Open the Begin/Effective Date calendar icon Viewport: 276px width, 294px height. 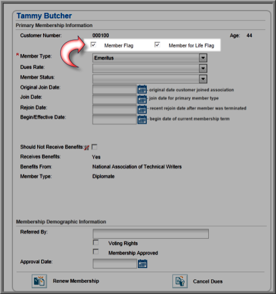(142, 120)
